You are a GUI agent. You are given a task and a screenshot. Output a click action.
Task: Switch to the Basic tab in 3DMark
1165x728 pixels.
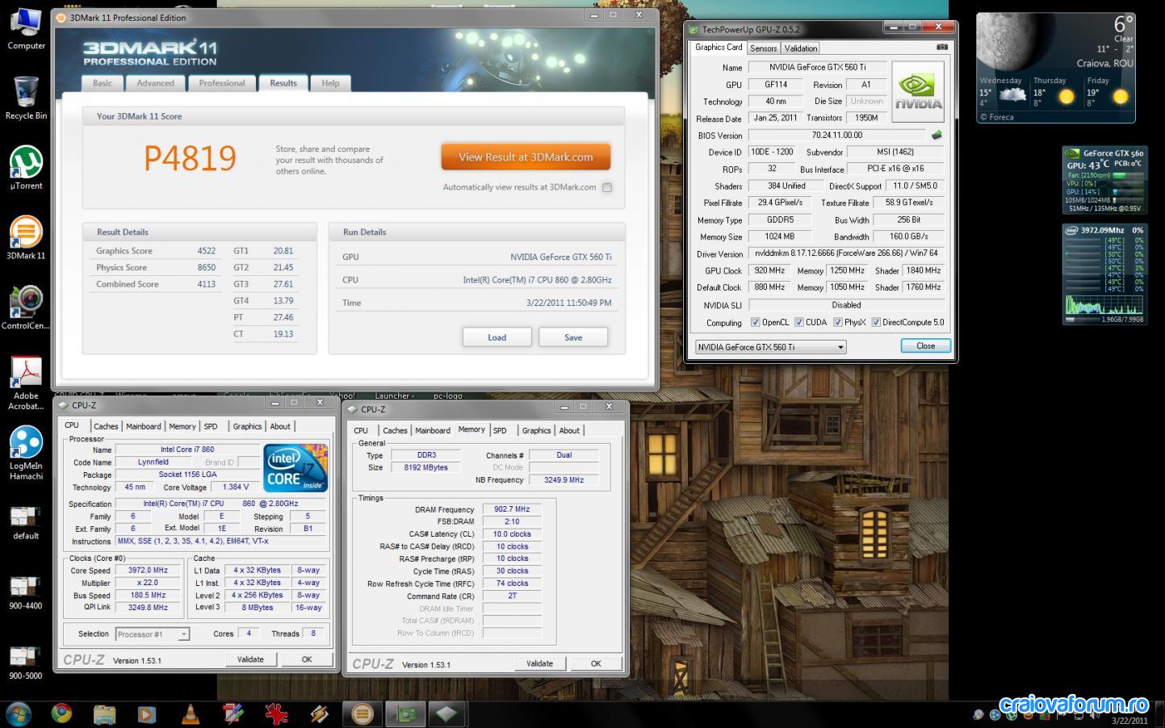[x=103, y=83]
